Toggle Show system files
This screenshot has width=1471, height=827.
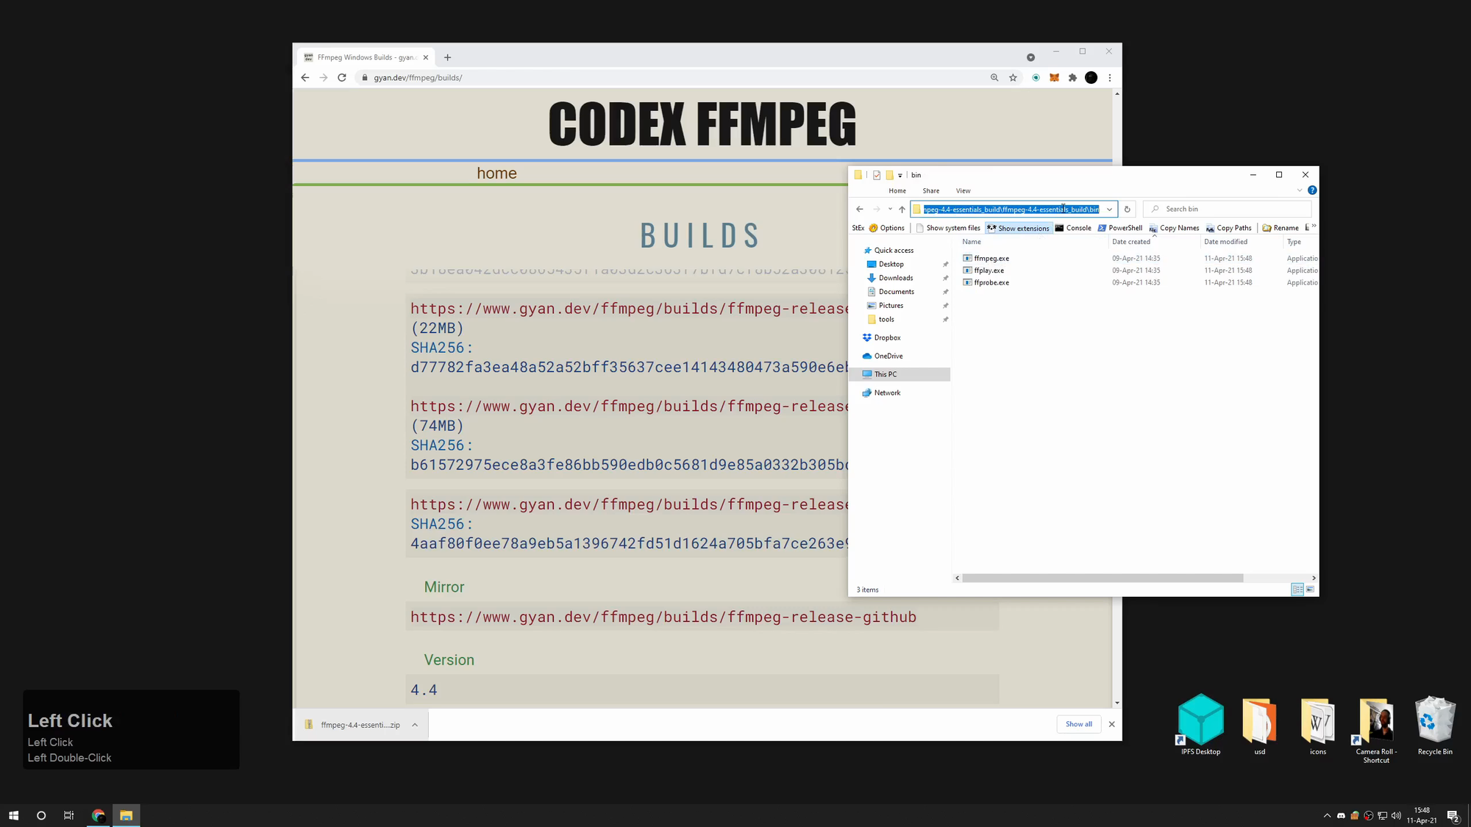(x=947, y=228)
